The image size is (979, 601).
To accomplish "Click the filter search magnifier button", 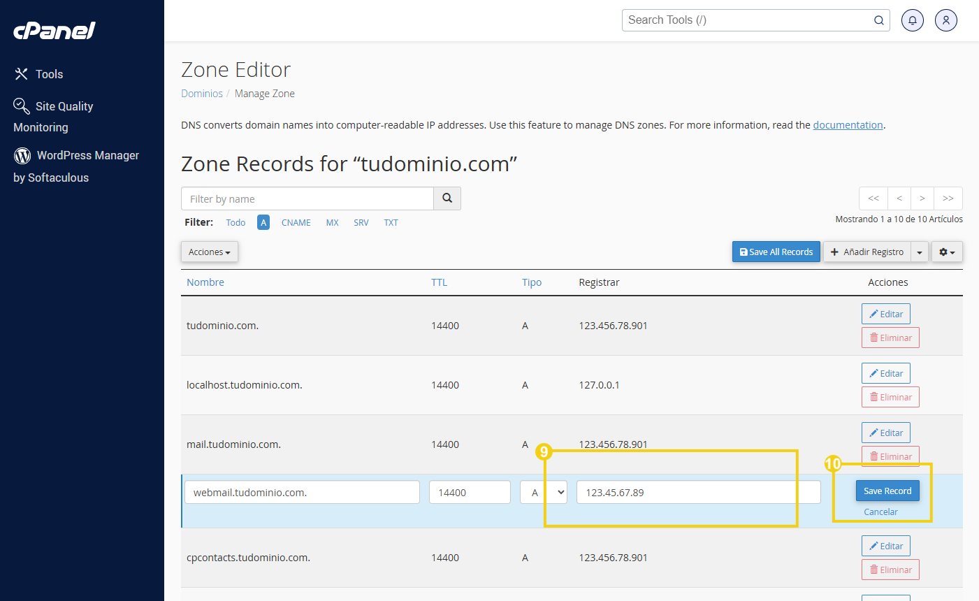I will pos(447,198).
